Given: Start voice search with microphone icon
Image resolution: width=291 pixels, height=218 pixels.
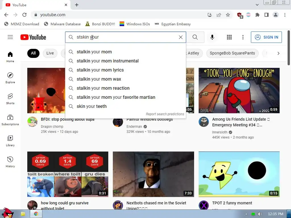Looking at the screenshot, I should point(212,37).
